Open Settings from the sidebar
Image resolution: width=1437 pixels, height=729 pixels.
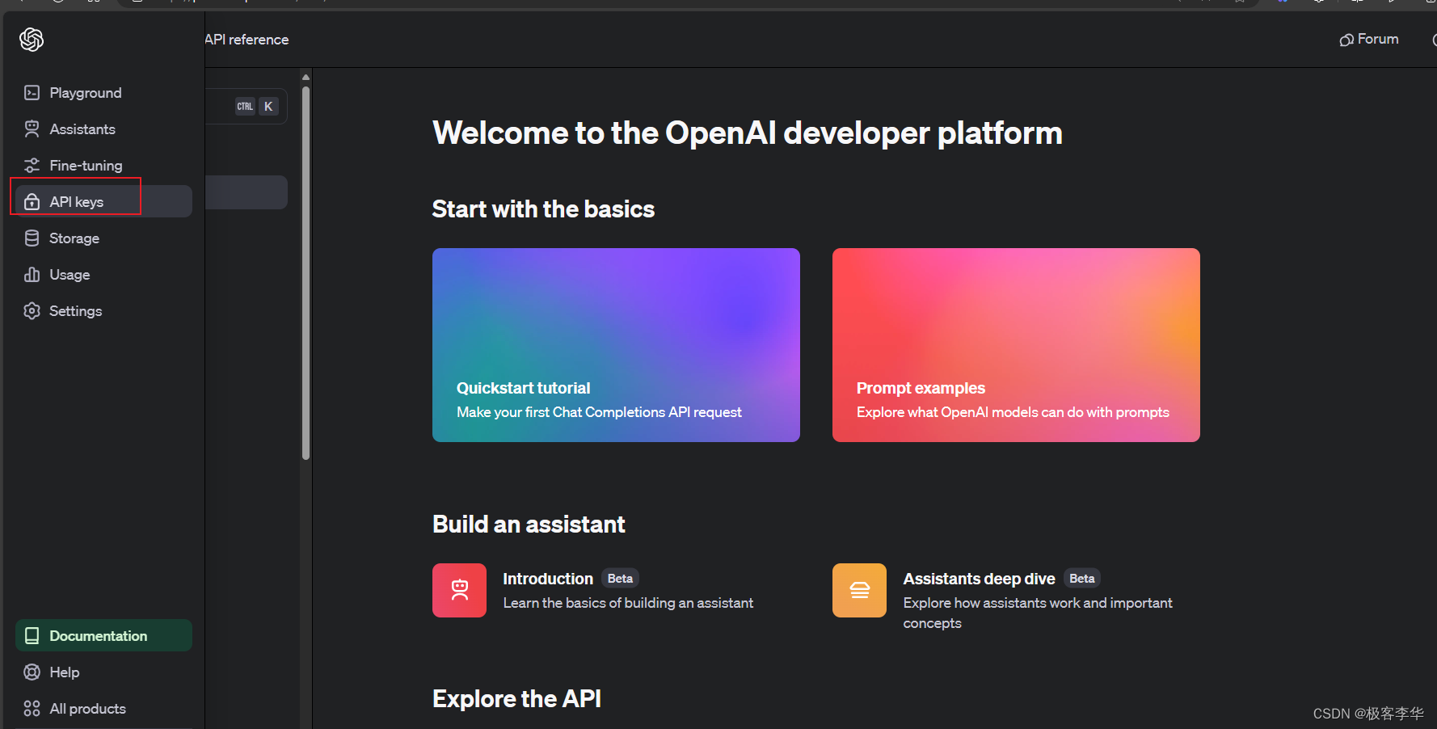coord(103,311)
